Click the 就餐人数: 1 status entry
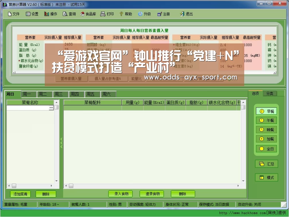Screen dimensions: 289x217 (x=88, y=204)
